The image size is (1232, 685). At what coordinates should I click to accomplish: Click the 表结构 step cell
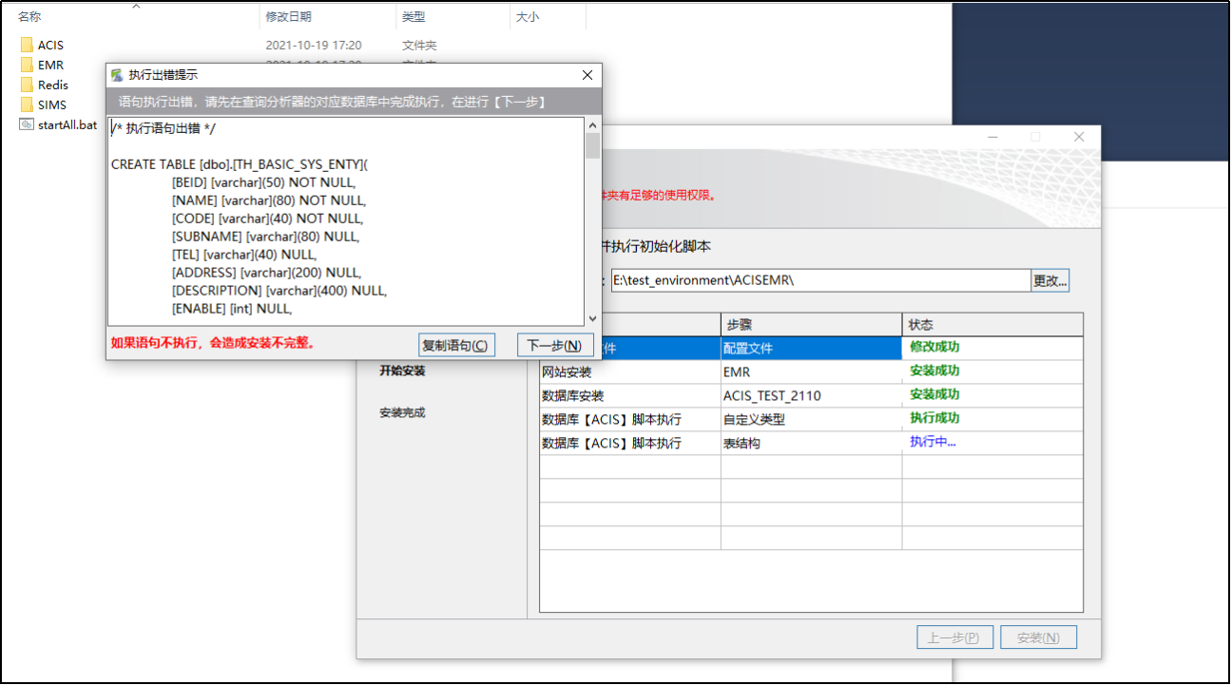[x=811, y=443]
